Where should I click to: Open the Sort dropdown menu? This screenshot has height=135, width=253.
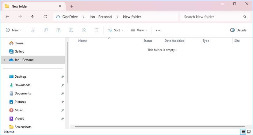coord(115,30)
